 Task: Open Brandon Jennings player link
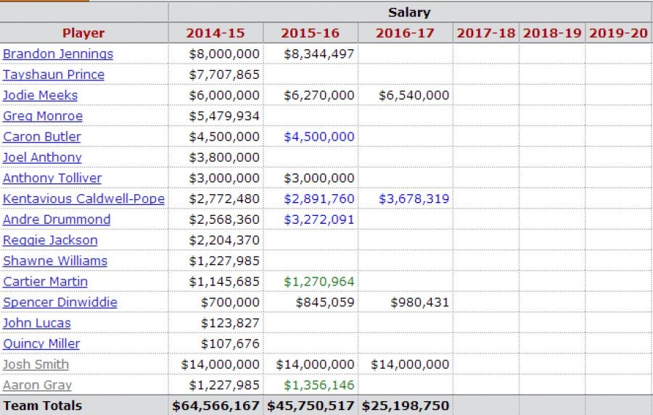coord(58,54)
